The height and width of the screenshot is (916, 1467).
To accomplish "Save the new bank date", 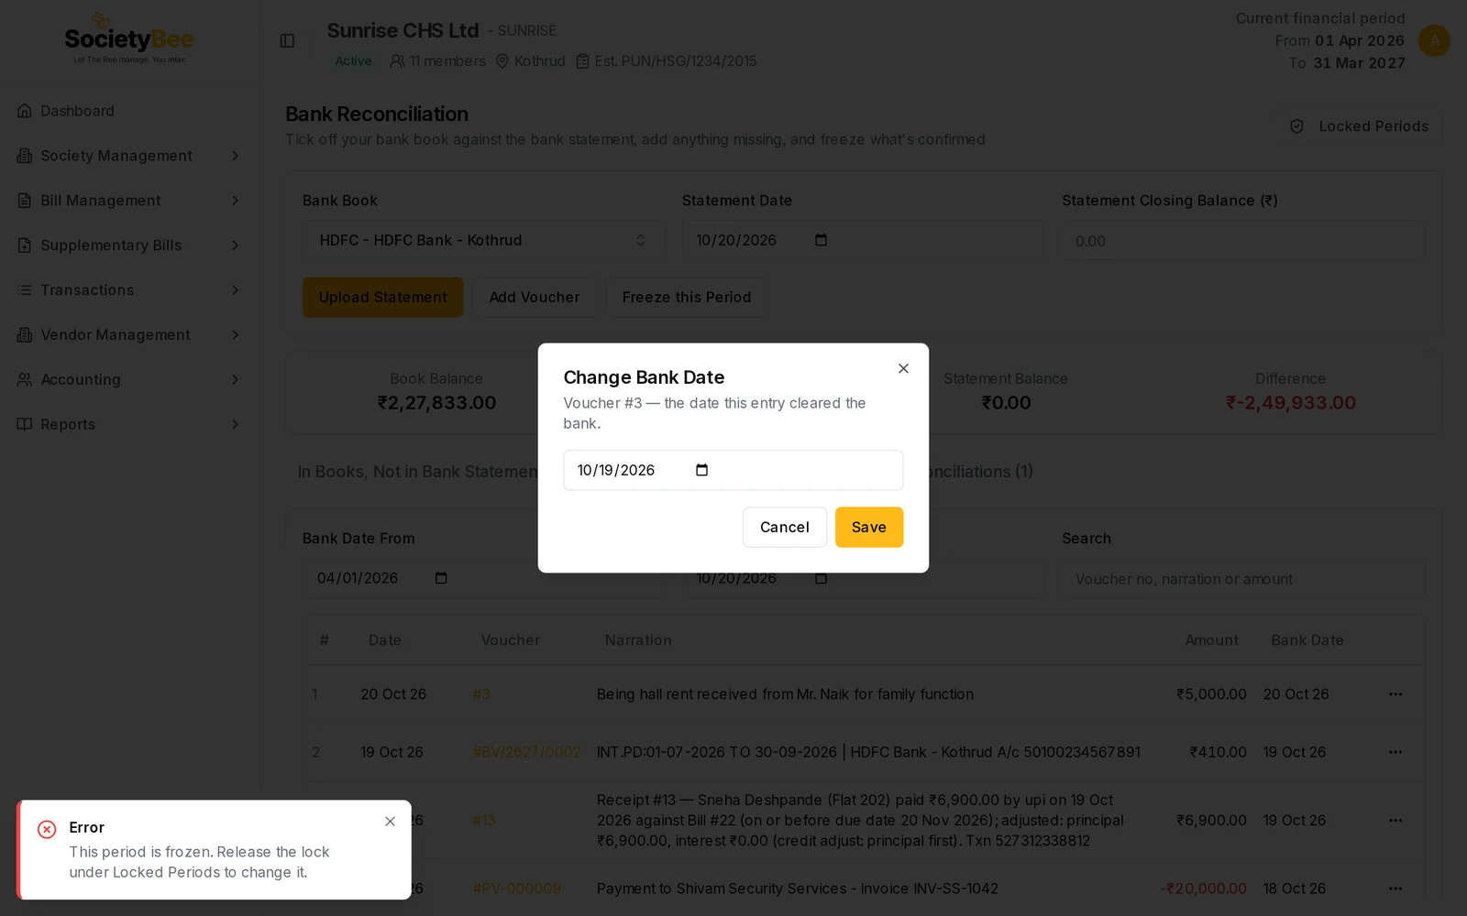I will coord(869,527).
